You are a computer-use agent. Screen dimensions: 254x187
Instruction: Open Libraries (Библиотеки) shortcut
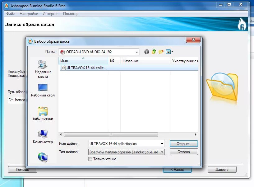[x=43, y=114]
